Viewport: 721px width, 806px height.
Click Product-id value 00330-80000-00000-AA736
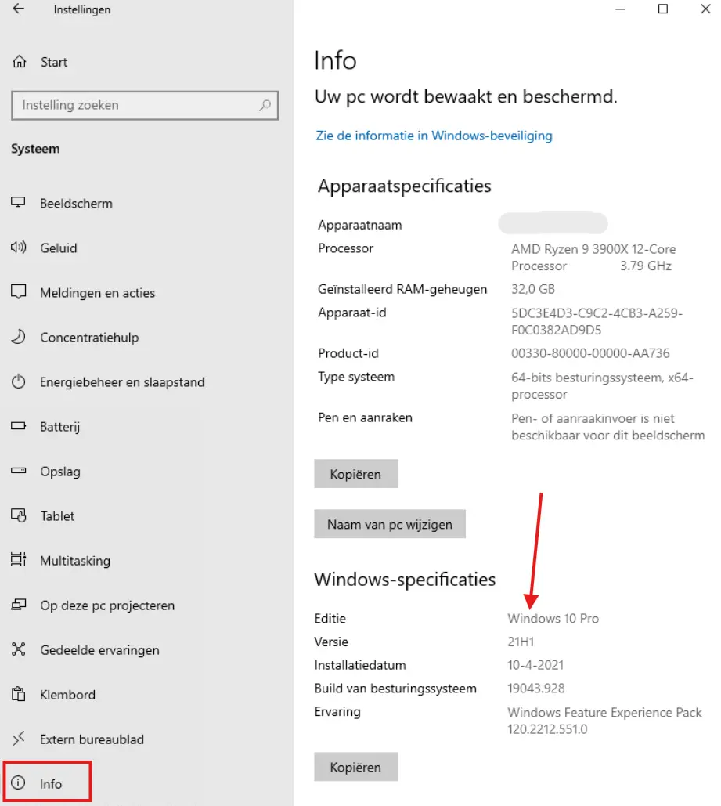590,353
